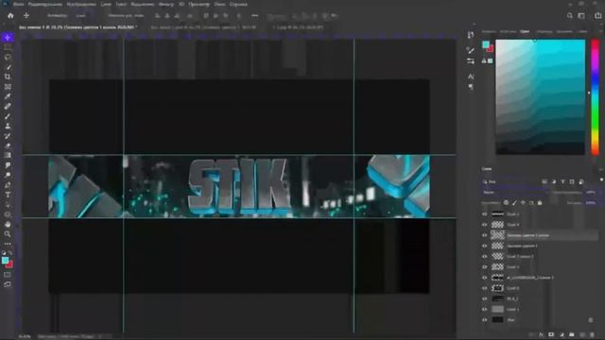Open the Редактирование menu
605x340 pixels.
[44, 4]
